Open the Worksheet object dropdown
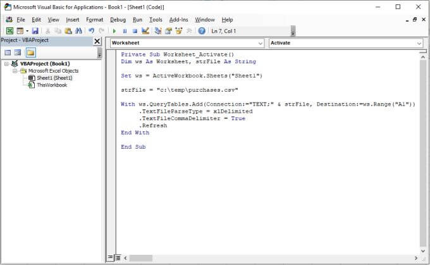This screenshot has width=430, height=265. click(260, 43)
